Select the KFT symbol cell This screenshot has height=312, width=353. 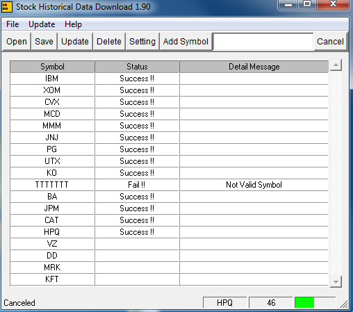pos(52,279)
